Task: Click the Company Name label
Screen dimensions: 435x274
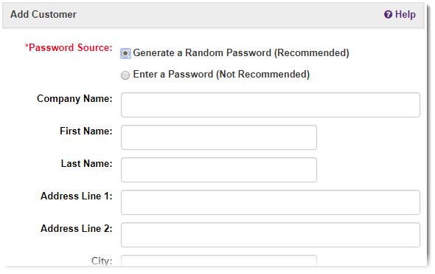Action: tap(74, 99)
